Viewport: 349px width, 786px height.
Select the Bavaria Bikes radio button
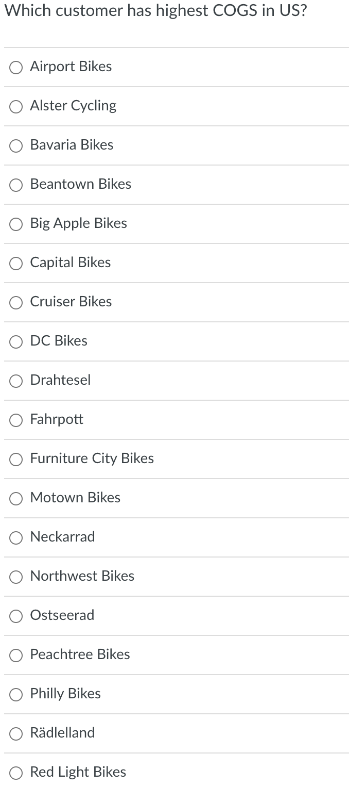(x=15, y=146)
